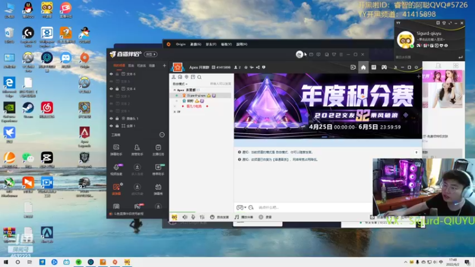The image size is (475, 267).
Task: Unlock the 摄像头 1 source lock
Action: tap(117, 118)
